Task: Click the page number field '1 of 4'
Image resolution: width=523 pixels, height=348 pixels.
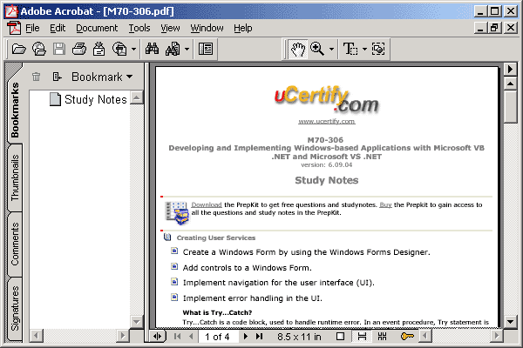Action: [x=218, y=337]
